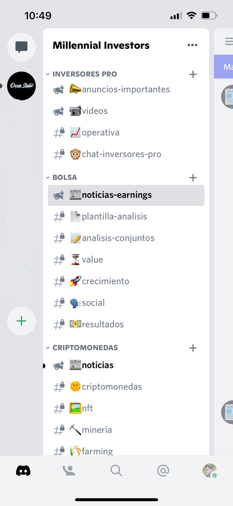Image resolution: width=233 pixels, height=506 pixels.
Task: Add a channel to the BOLSA category
Action: [x=193, y=177]
